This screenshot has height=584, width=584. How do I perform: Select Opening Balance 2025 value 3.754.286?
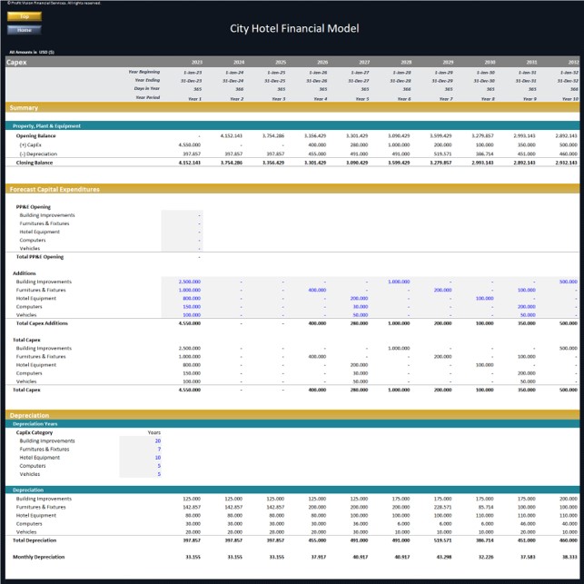click(273, 136)
